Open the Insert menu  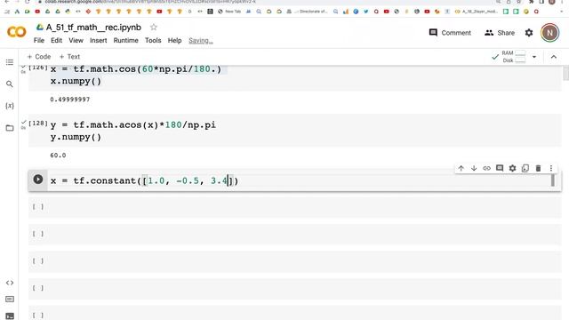tap(99, 40)
